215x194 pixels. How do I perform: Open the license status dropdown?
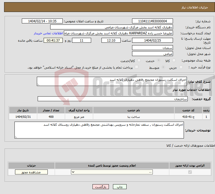click(x=112, y=172)
